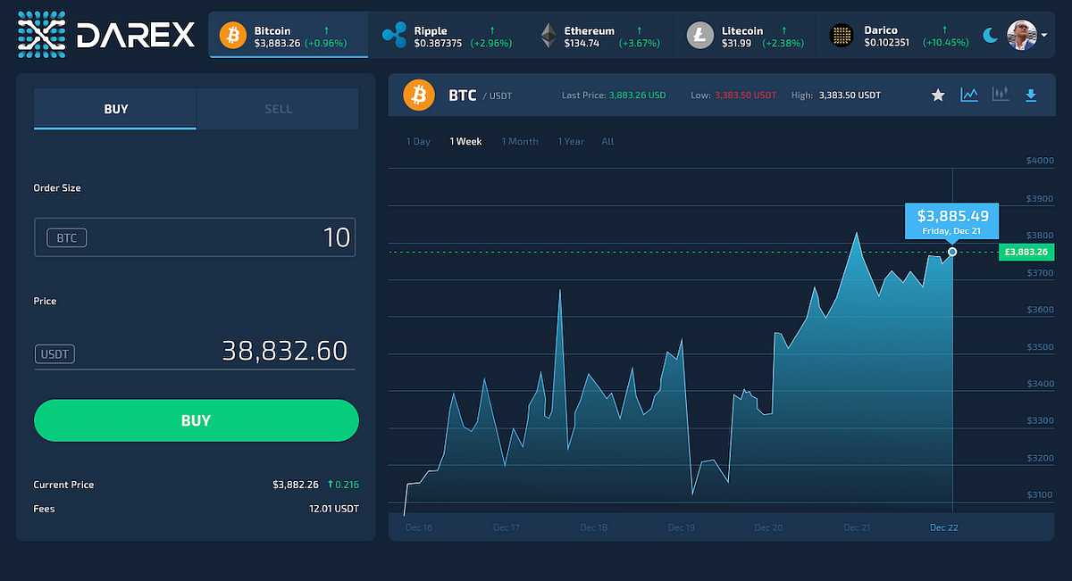The height and width of the screenshot is (581, 1072).
Task: Click the green BUY button
Action: pyautogui.click(x=197, y=420)
